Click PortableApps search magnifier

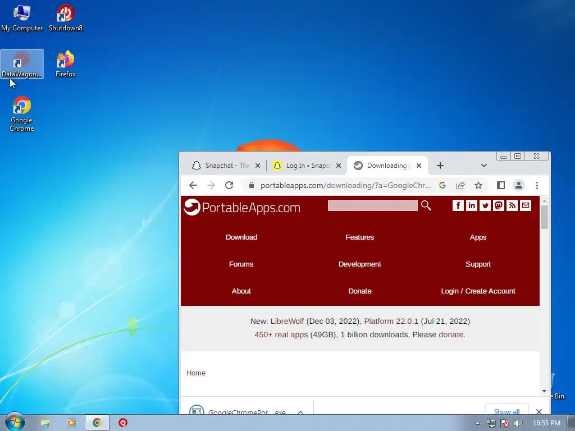(x=426, y=205)
